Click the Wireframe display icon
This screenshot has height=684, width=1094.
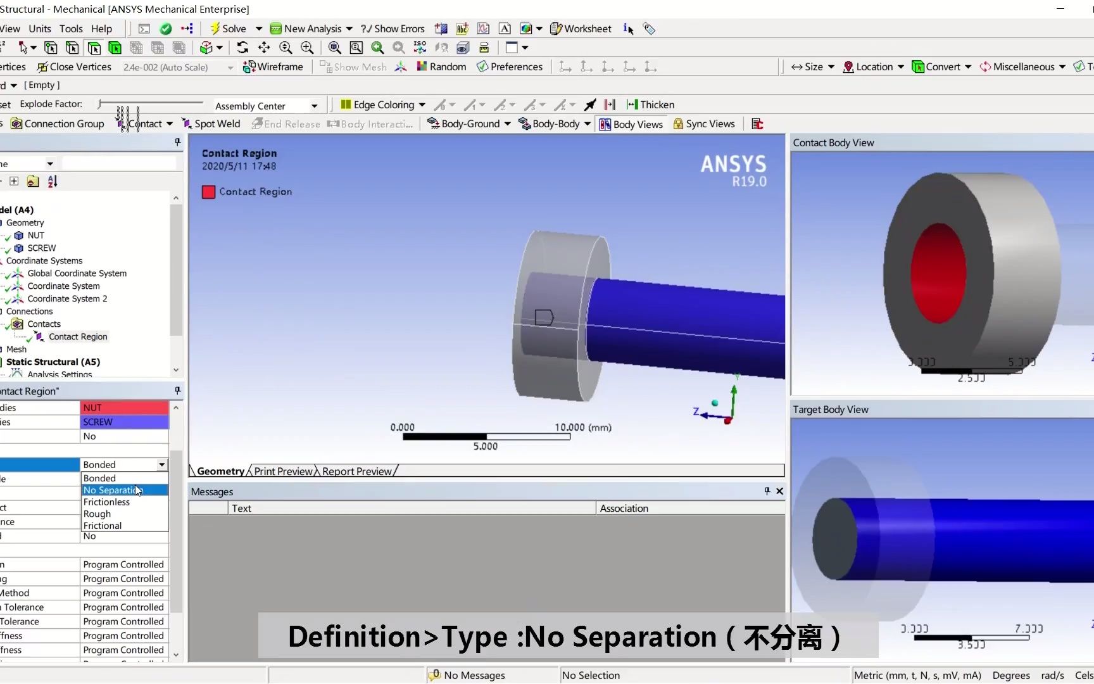273,66
